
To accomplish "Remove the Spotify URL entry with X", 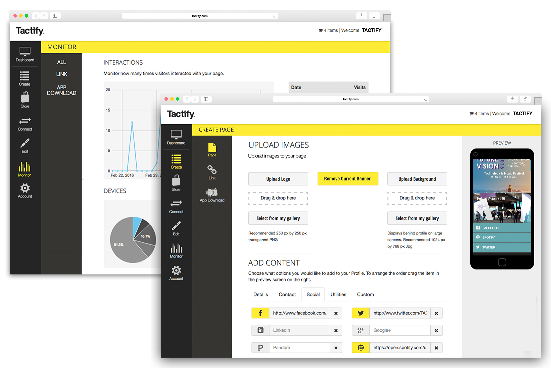I will [x=436, y=348].
